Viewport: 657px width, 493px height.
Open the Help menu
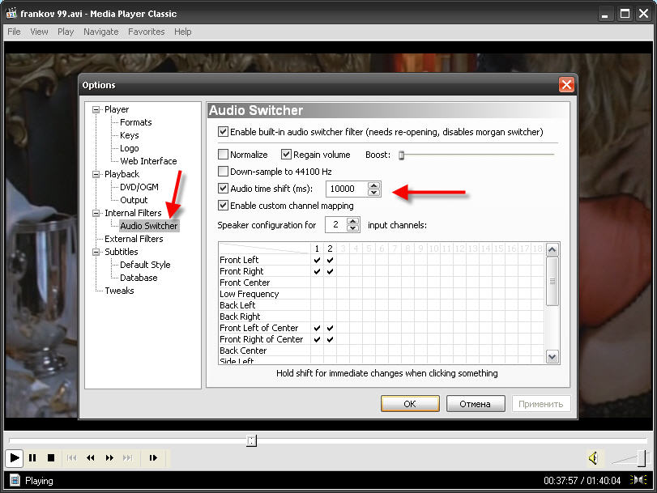click(x=183, y=32)
